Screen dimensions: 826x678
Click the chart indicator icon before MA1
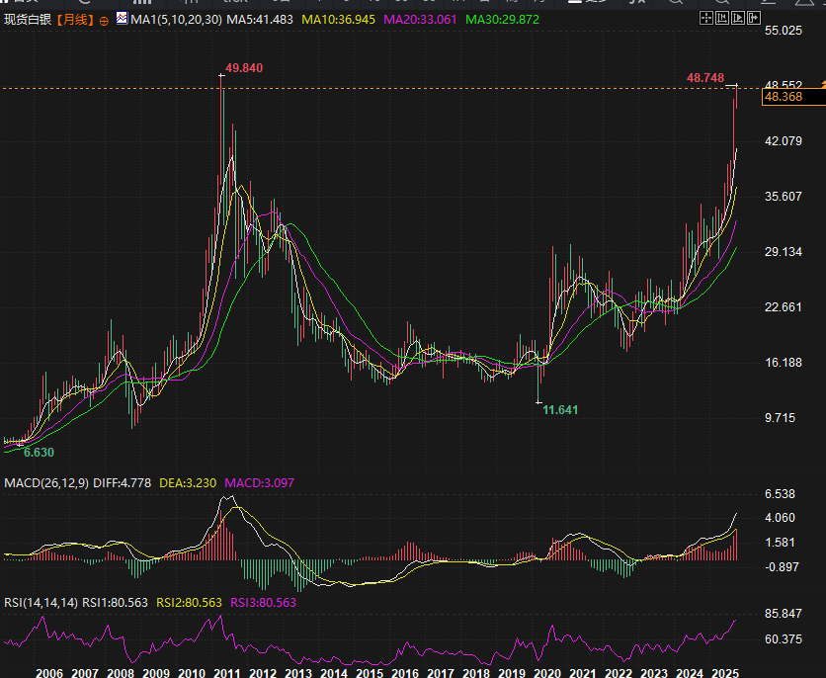point(121,19)
